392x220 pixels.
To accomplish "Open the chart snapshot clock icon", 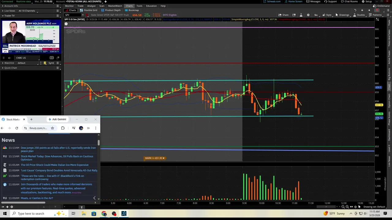I will pos(294,15).
